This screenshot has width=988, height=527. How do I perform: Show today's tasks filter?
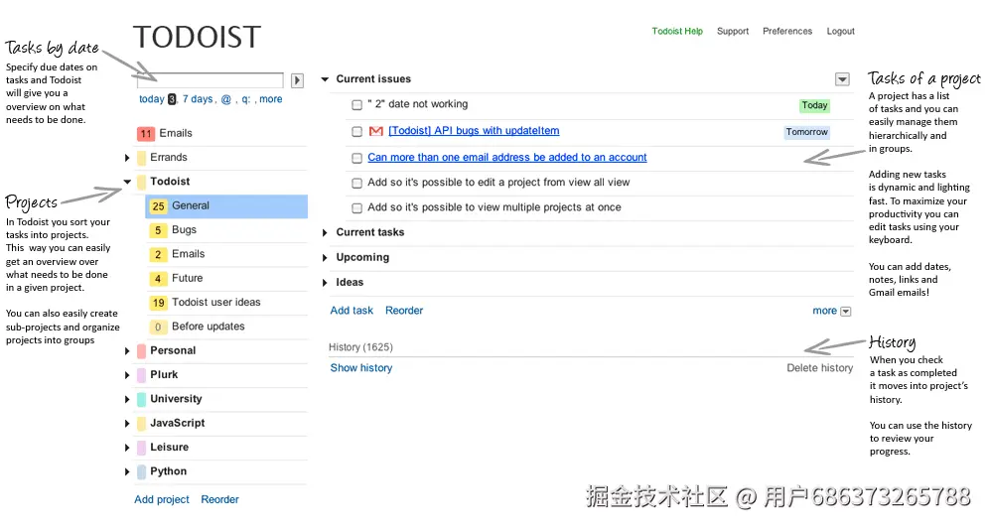tap(151, 99)
